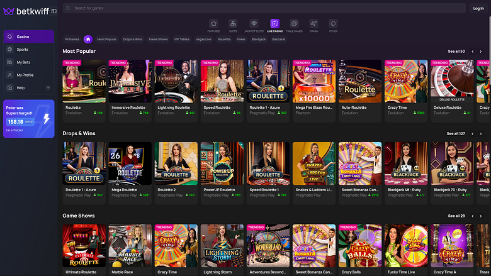Open Mega Fire Blaze Roulette thumbnail
Viewport: 491px width, 276px height.
314,81
